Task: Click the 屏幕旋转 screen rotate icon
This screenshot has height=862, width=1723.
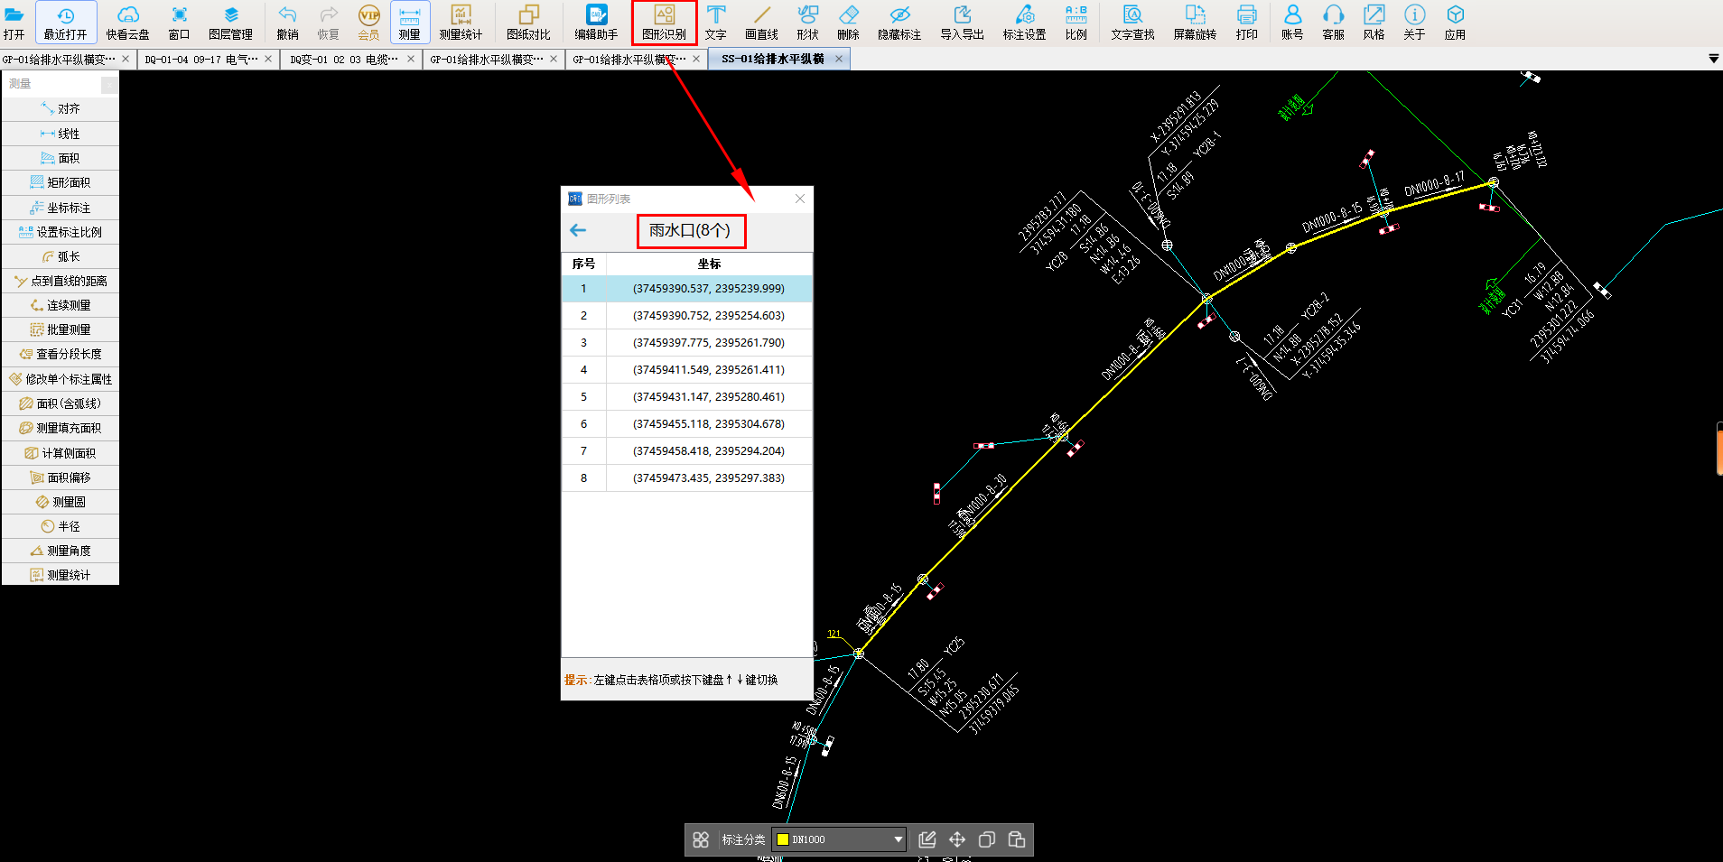Action: click(x=1195, y=23)
